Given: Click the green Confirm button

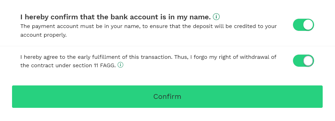Looking at the screenshot, I should click(x=167, y=97).
